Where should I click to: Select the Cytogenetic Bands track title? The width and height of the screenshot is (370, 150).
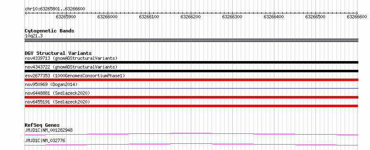(x=49, y=31)
